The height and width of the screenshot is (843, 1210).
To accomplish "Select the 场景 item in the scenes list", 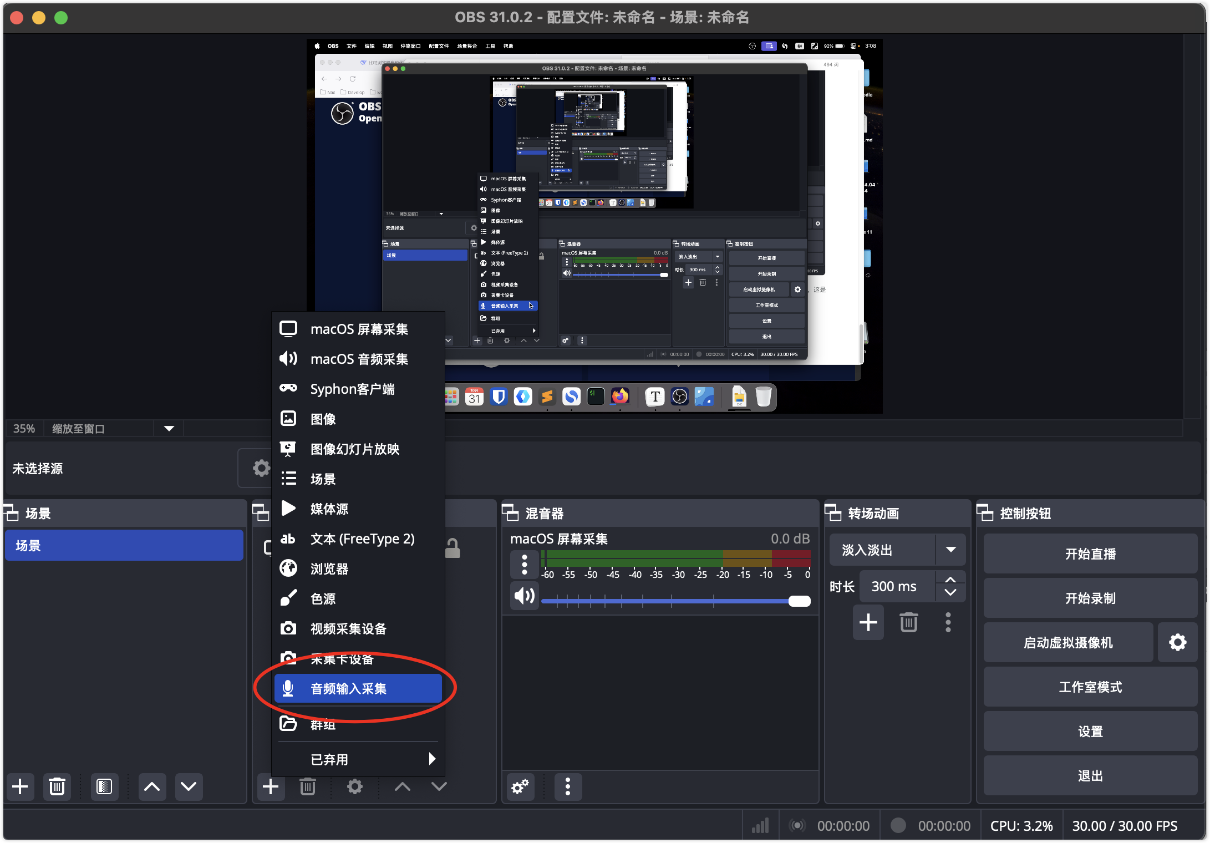I will 124,545.
